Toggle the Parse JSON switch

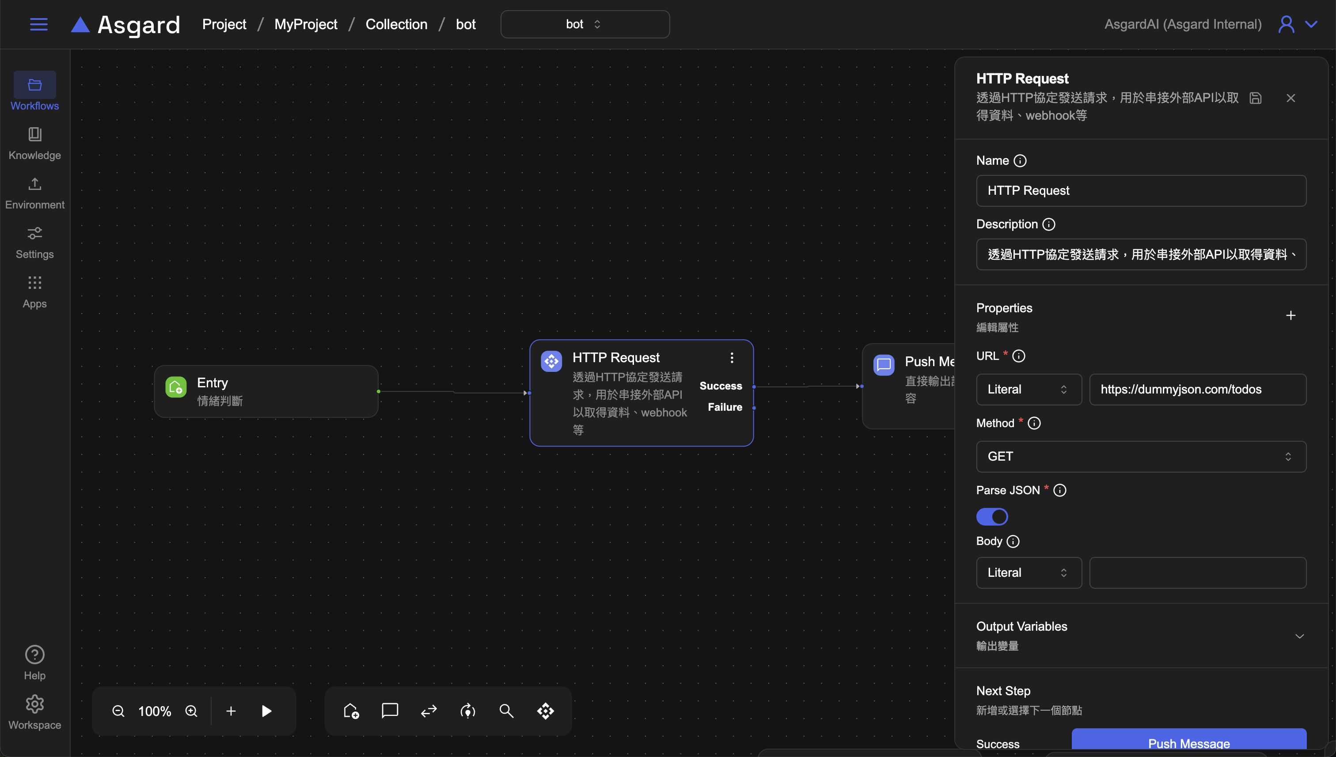coord(992,517)
